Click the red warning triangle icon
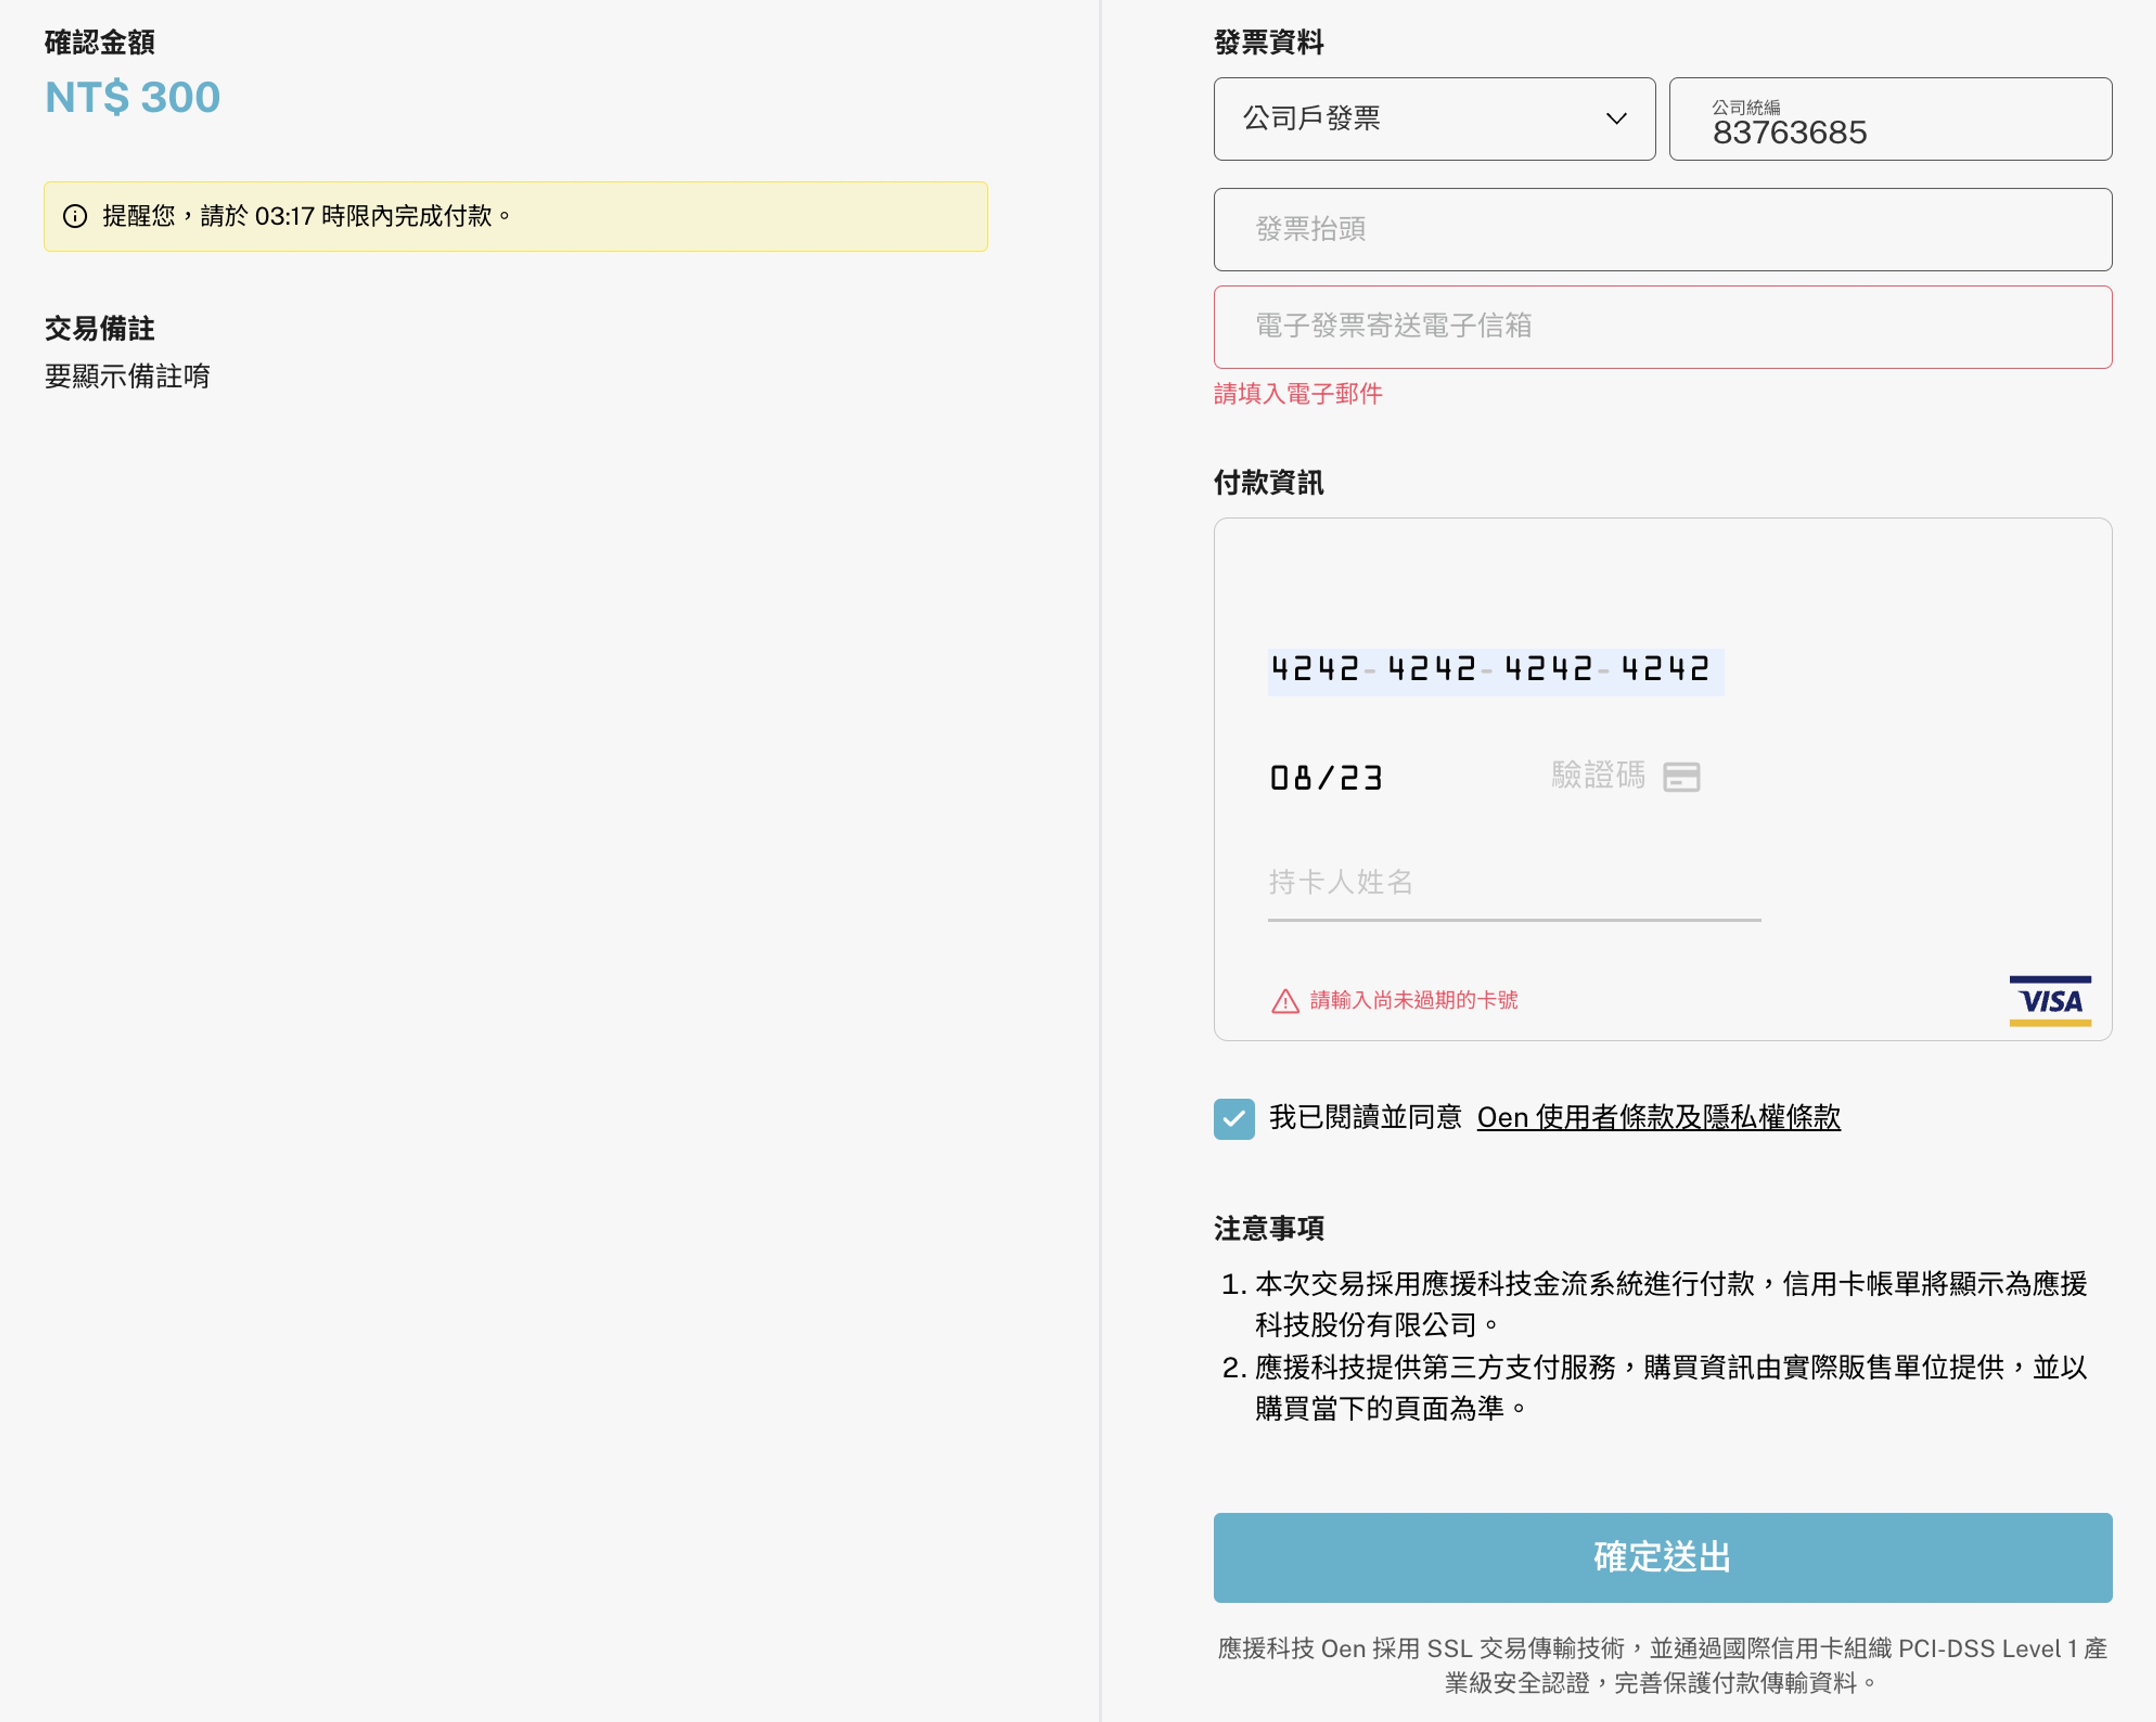Viewport: 2156px width, 1722px height. (1285, 1001)
